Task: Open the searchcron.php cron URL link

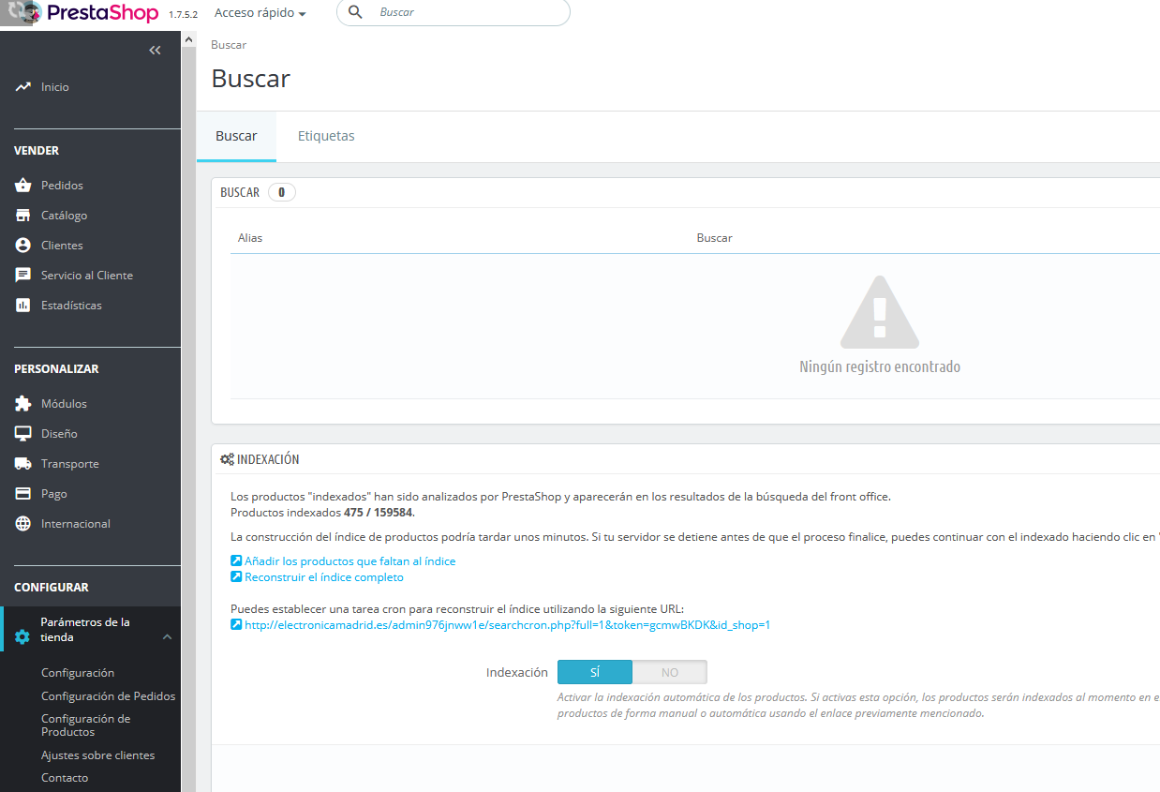Action: point(507,625)
